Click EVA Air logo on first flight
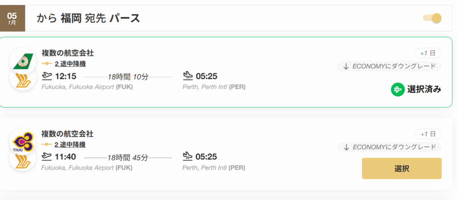This screenshot has height=200, width=457. [x=23, y=61]
